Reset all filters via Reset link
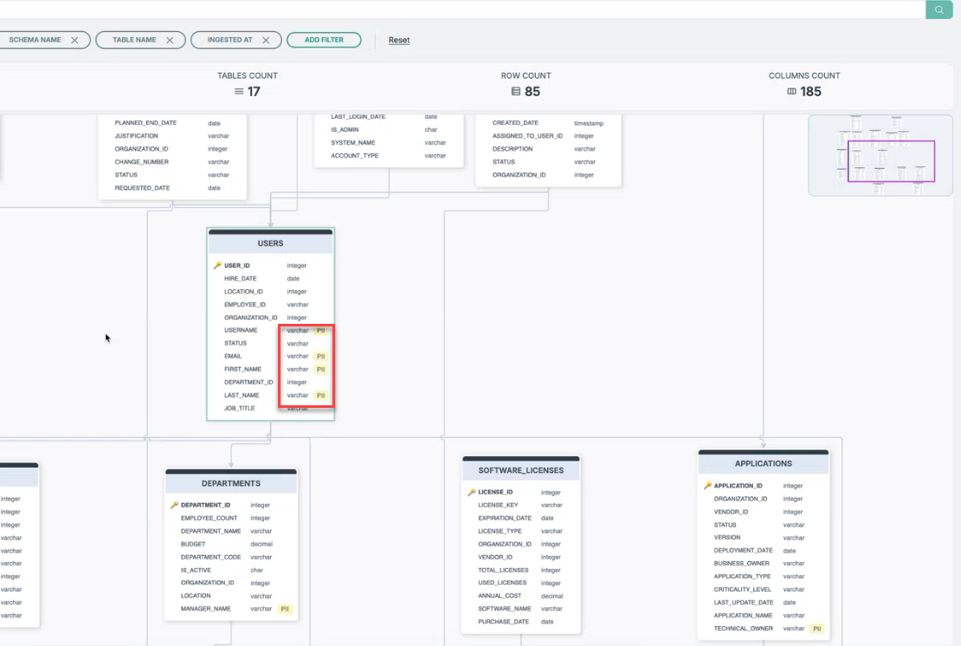 click(399, 40)
